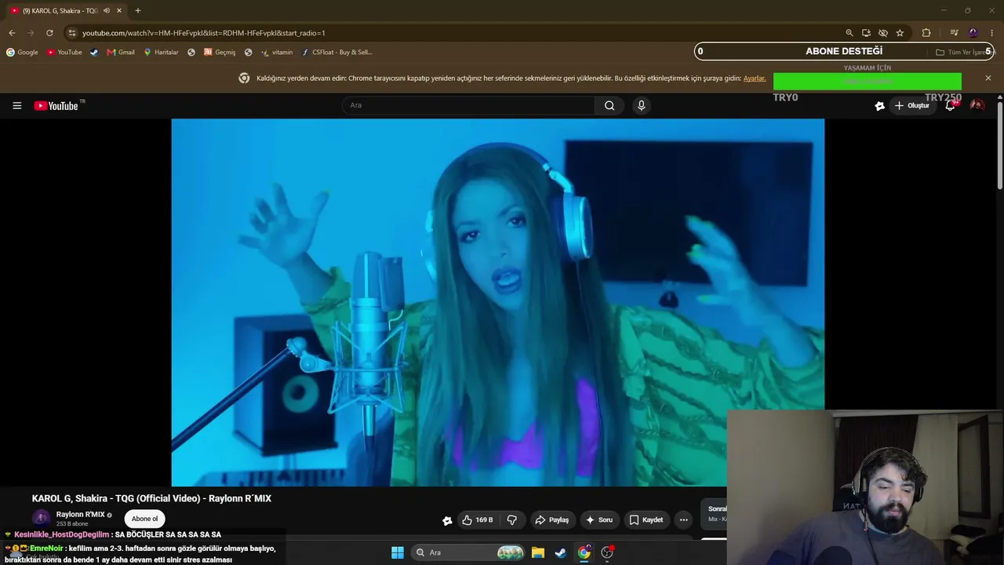Subscribe with the Abone ol button
Screen dimensions: 1004x565
pos(144,519)
